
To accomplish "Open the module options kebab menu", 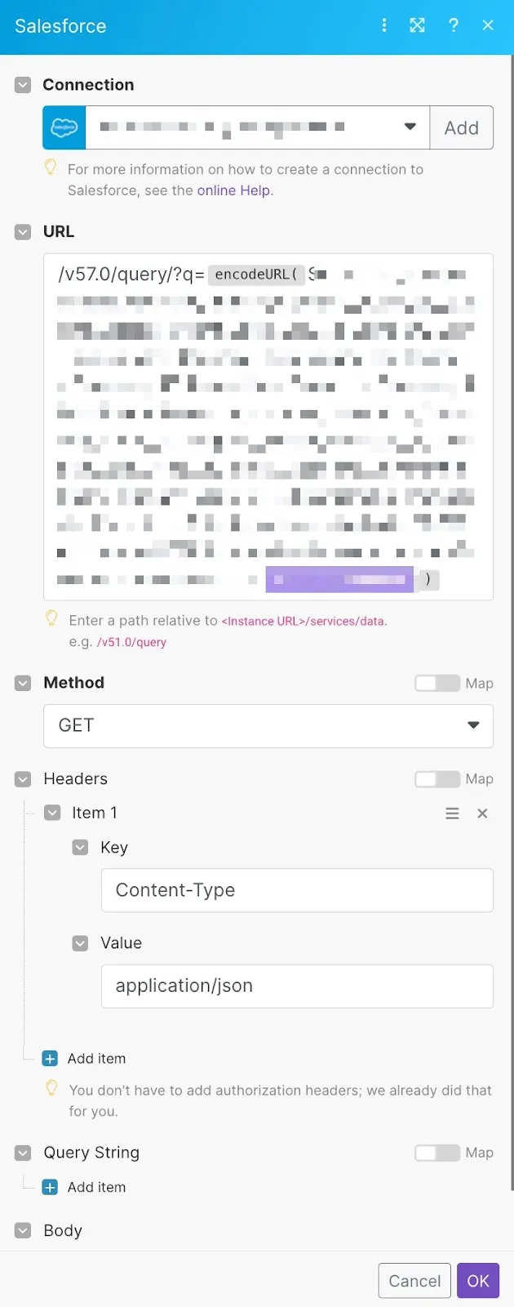I will (384, 25).
